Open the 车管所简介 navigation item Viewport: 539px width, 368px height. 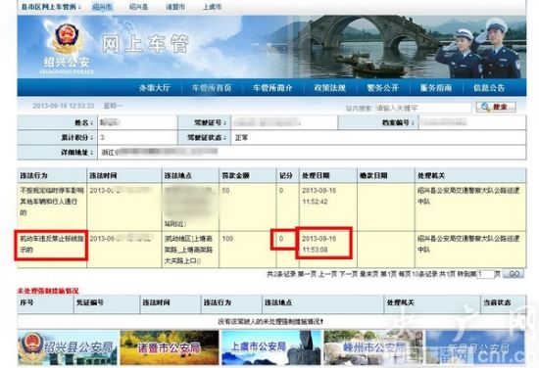[272, 88]
